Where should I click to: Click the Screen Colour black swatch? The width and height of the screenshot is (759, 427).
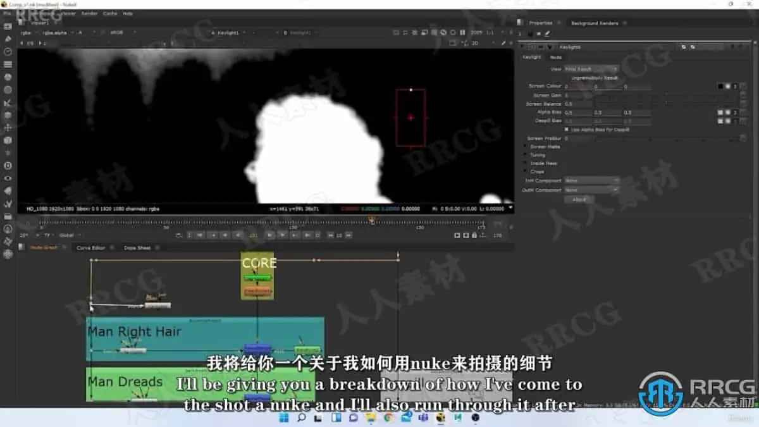pos(720,86)
